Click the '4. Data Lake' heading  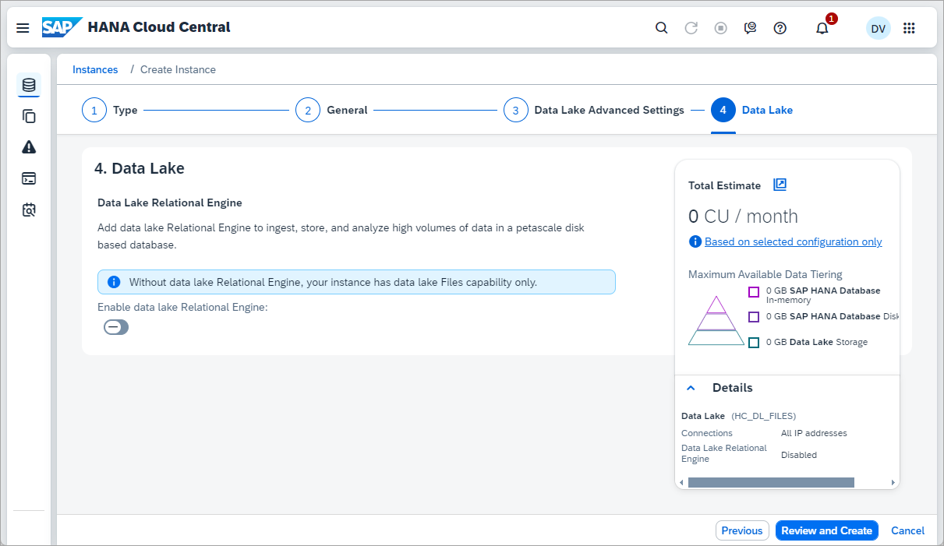click(140, 168)
